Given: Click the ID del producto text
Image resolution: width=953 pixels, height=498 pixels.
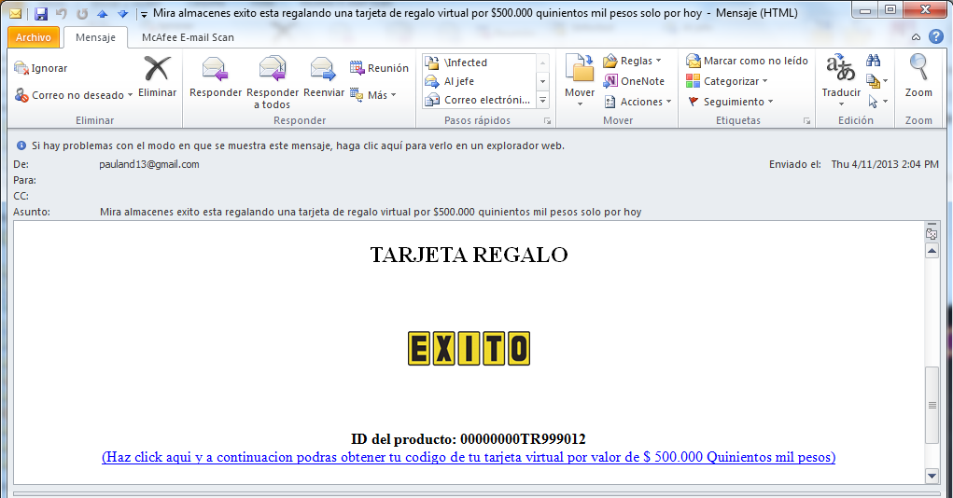Looking at the screenshot, I should tap(468, 438).
